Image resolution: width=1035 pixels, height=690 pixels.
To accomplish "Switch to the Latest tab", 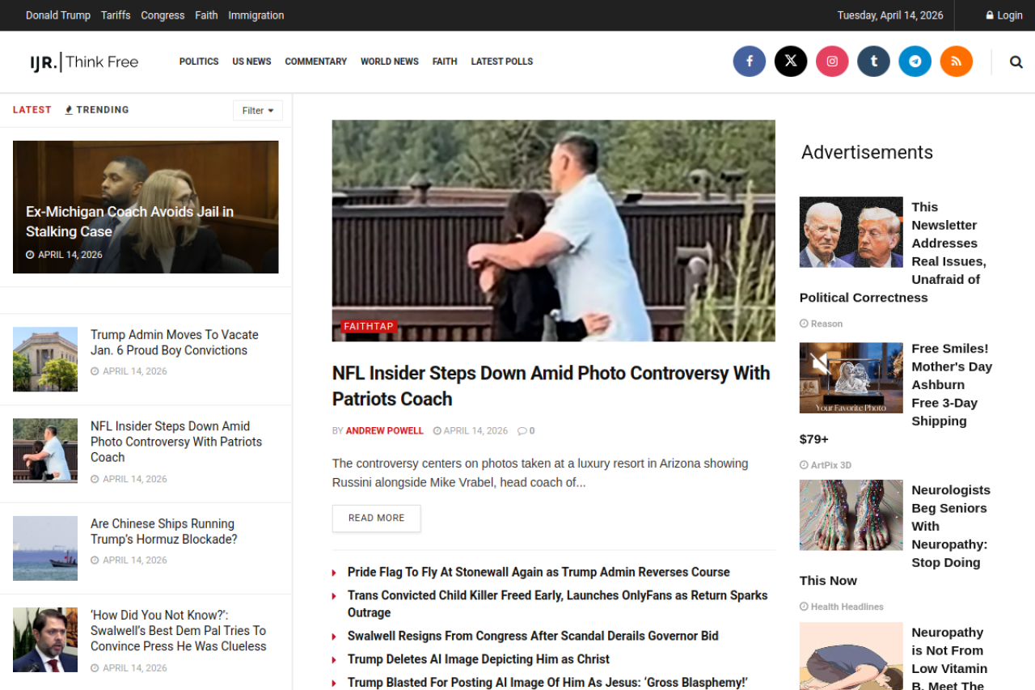I will click(32, 110).
